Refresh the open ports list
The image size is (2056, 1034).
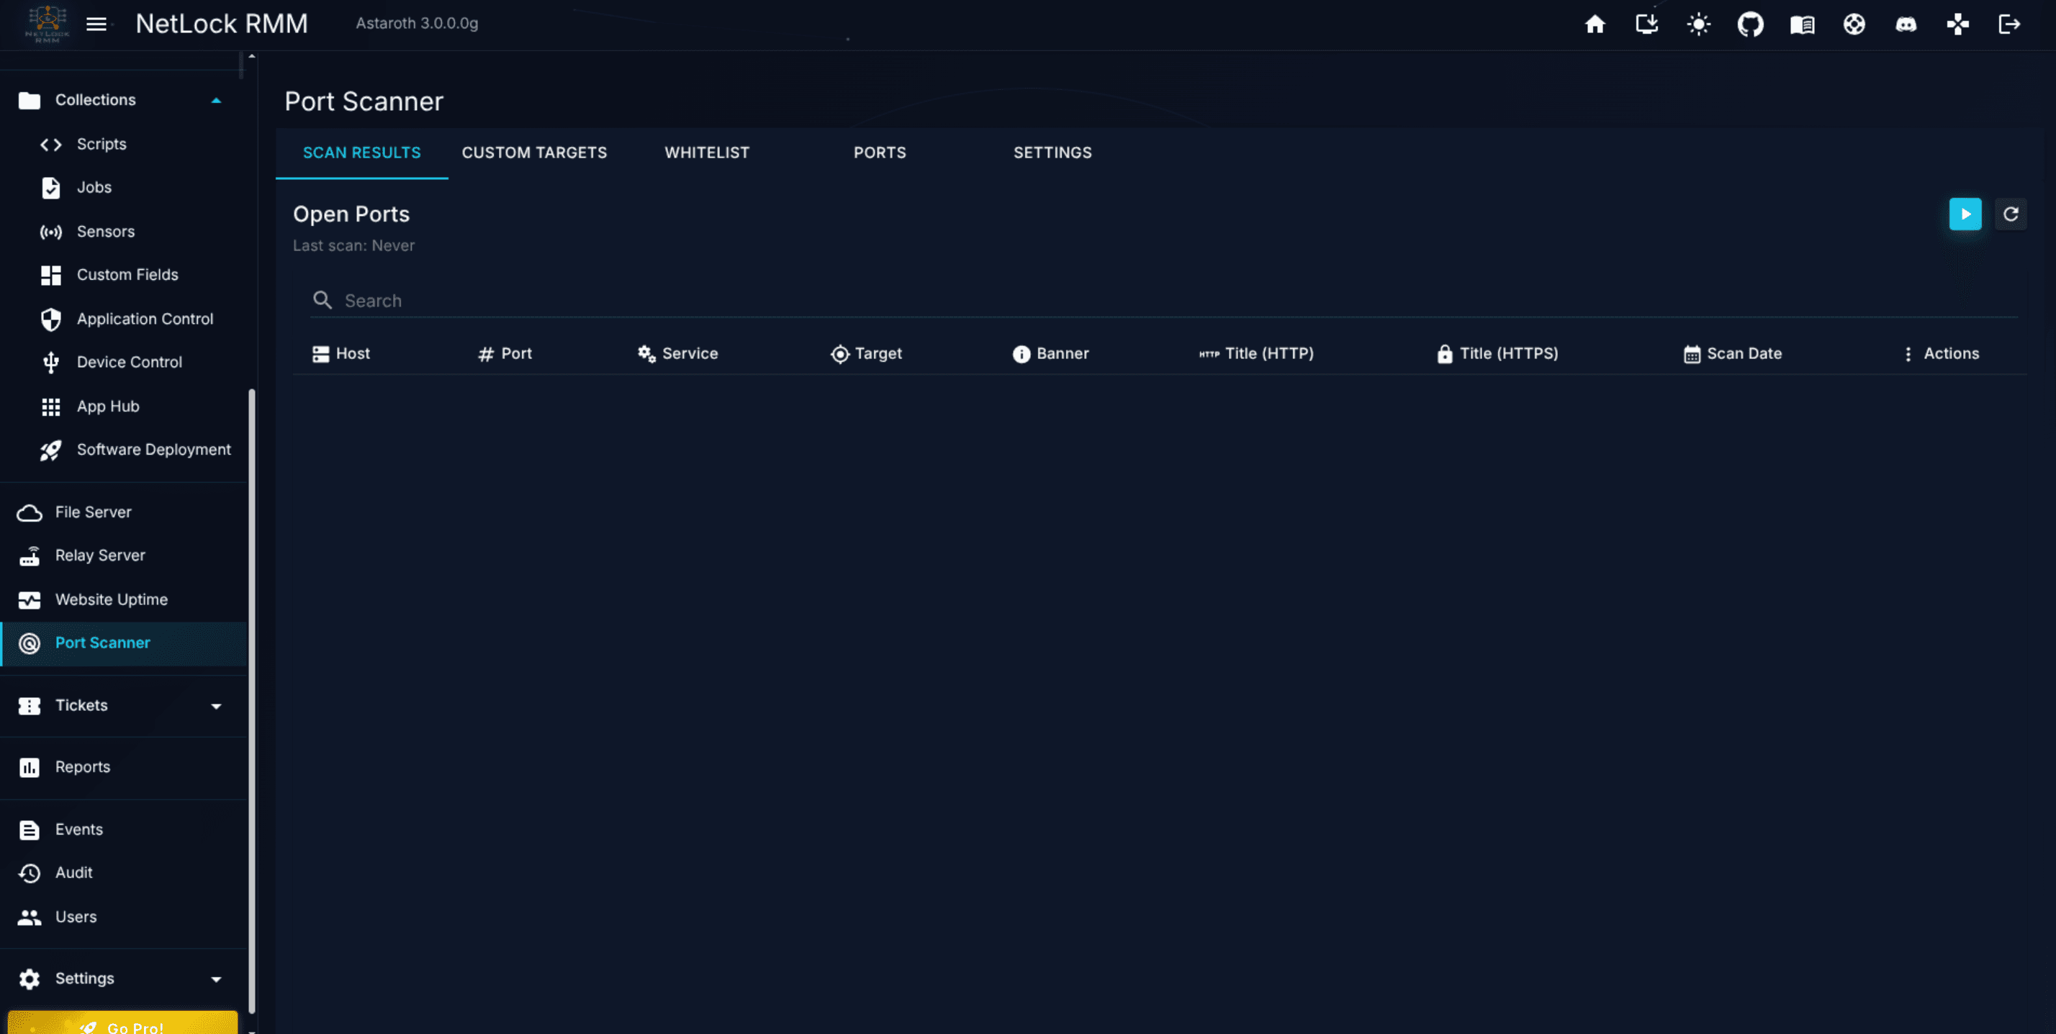click(2011, 214)
